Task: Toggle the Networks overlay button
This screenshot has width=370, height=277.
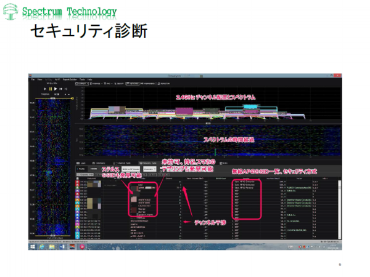Action: [x=133, y=84]
